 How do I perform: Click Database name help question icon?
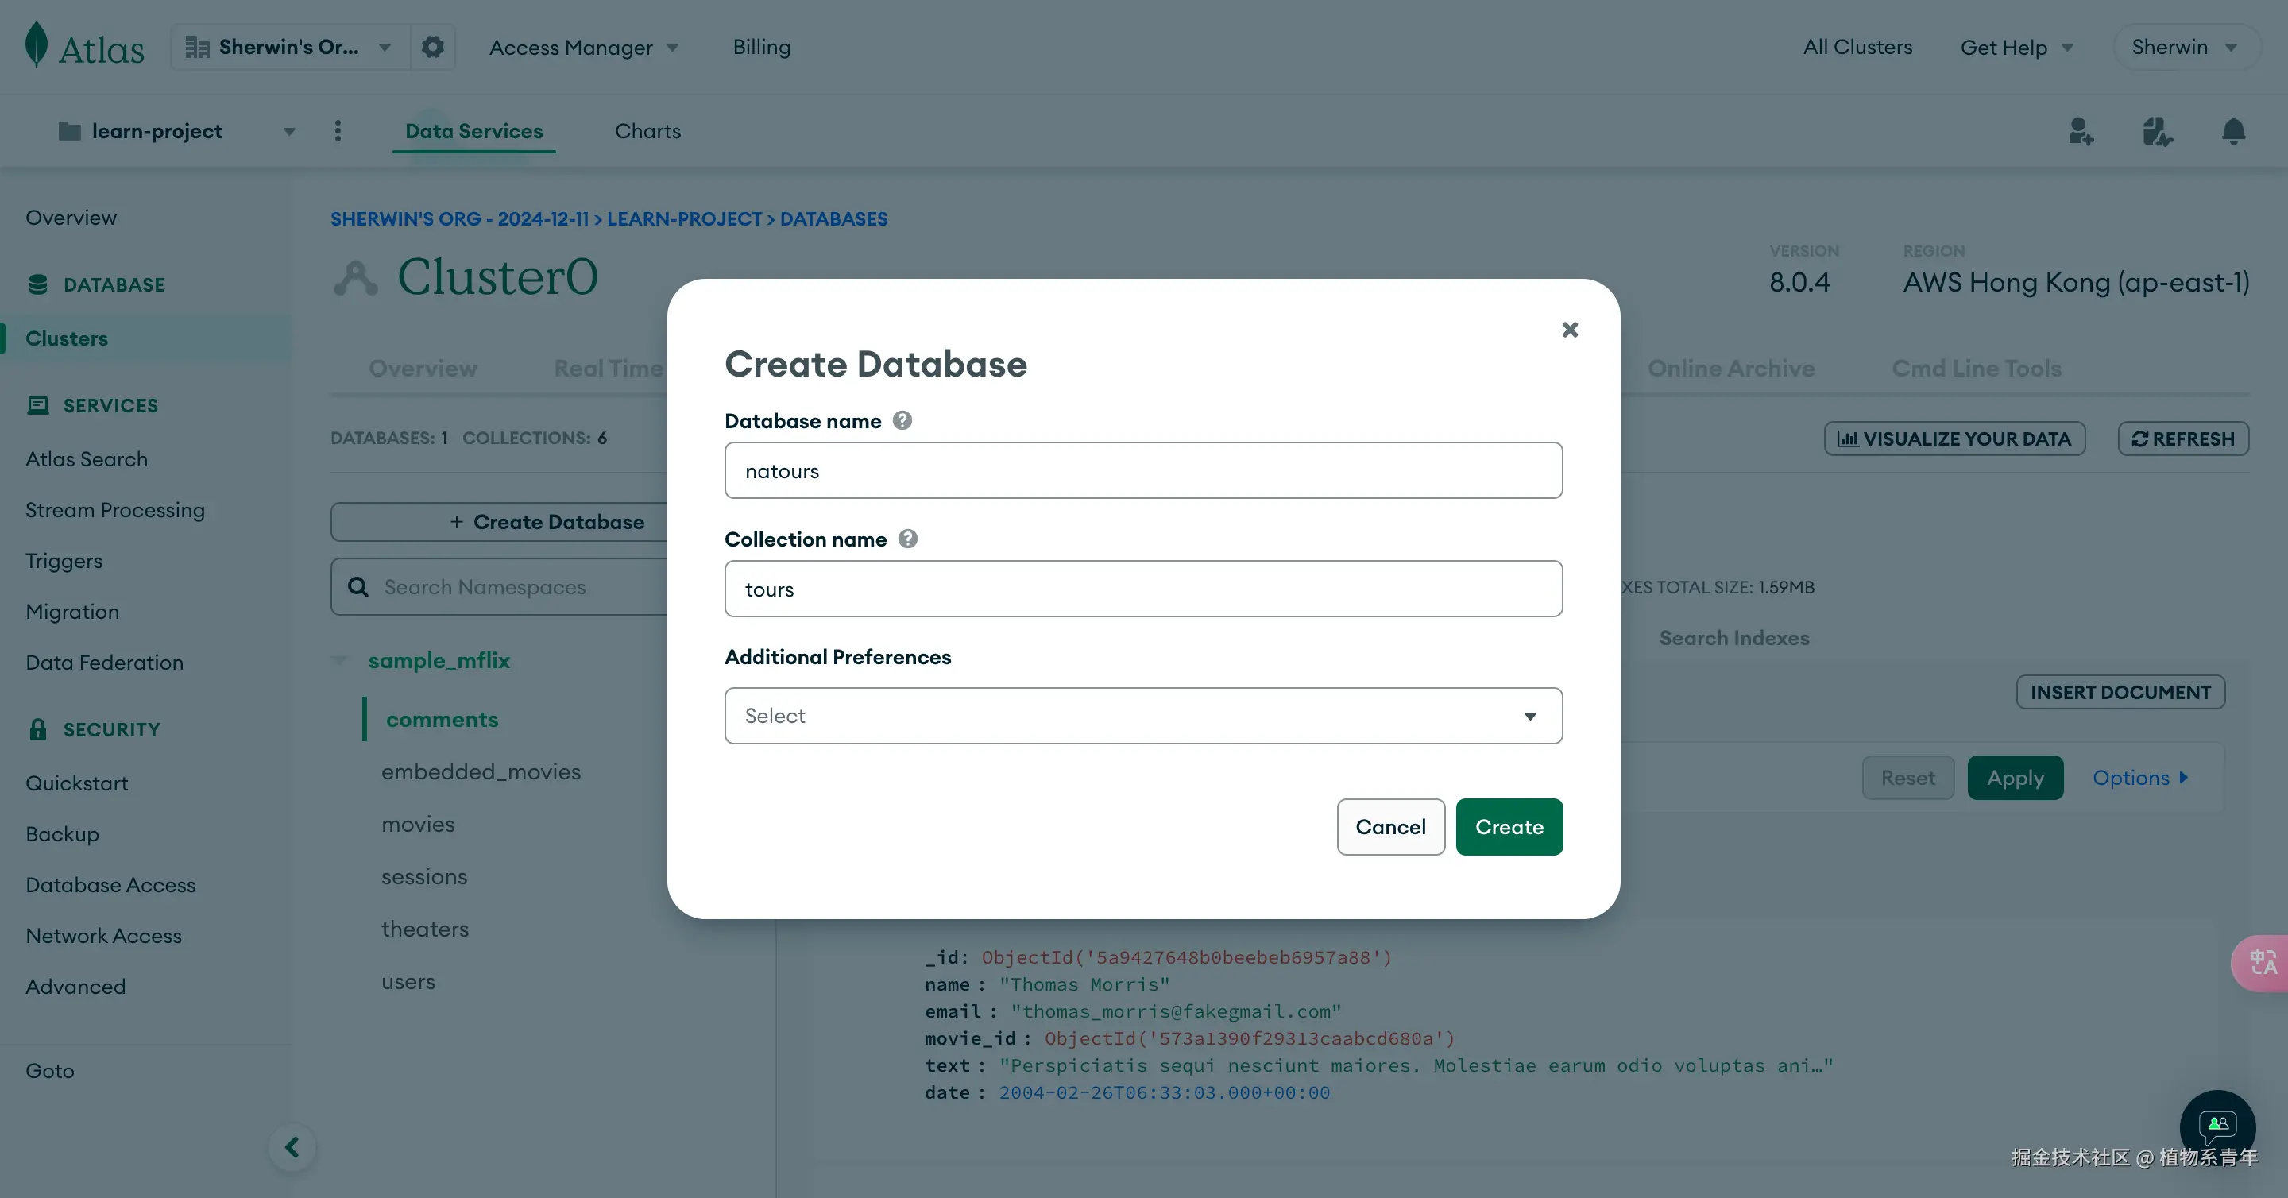click(x=902, y=420)
